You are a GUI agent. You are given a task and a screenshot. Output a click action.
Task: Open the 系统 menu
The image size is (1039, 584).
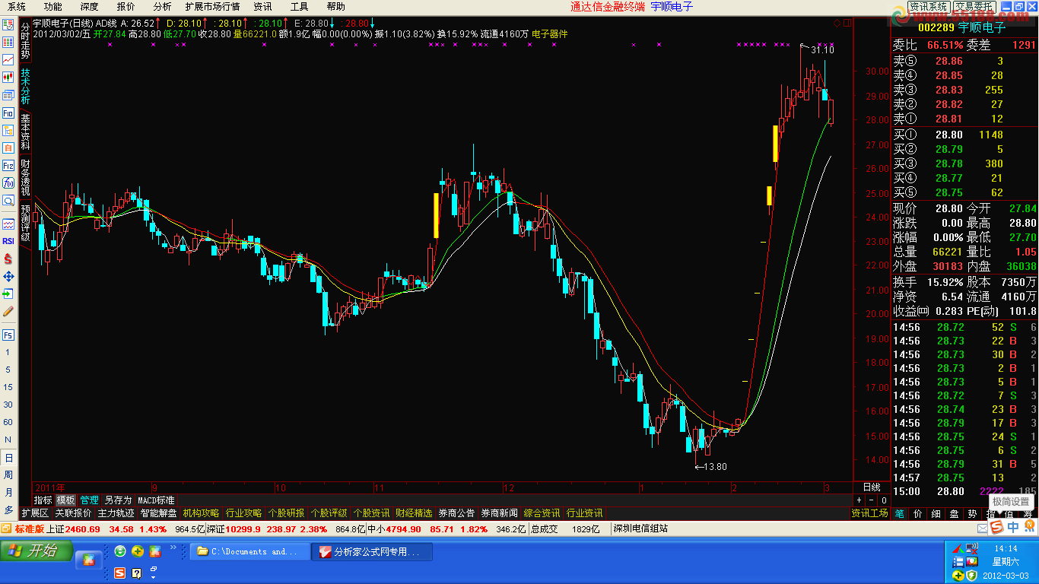(17, 6)
